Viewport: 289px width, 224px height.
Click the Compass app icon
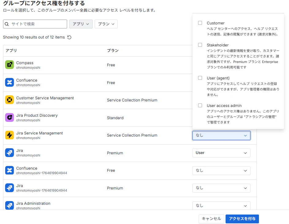coord(10,65)
